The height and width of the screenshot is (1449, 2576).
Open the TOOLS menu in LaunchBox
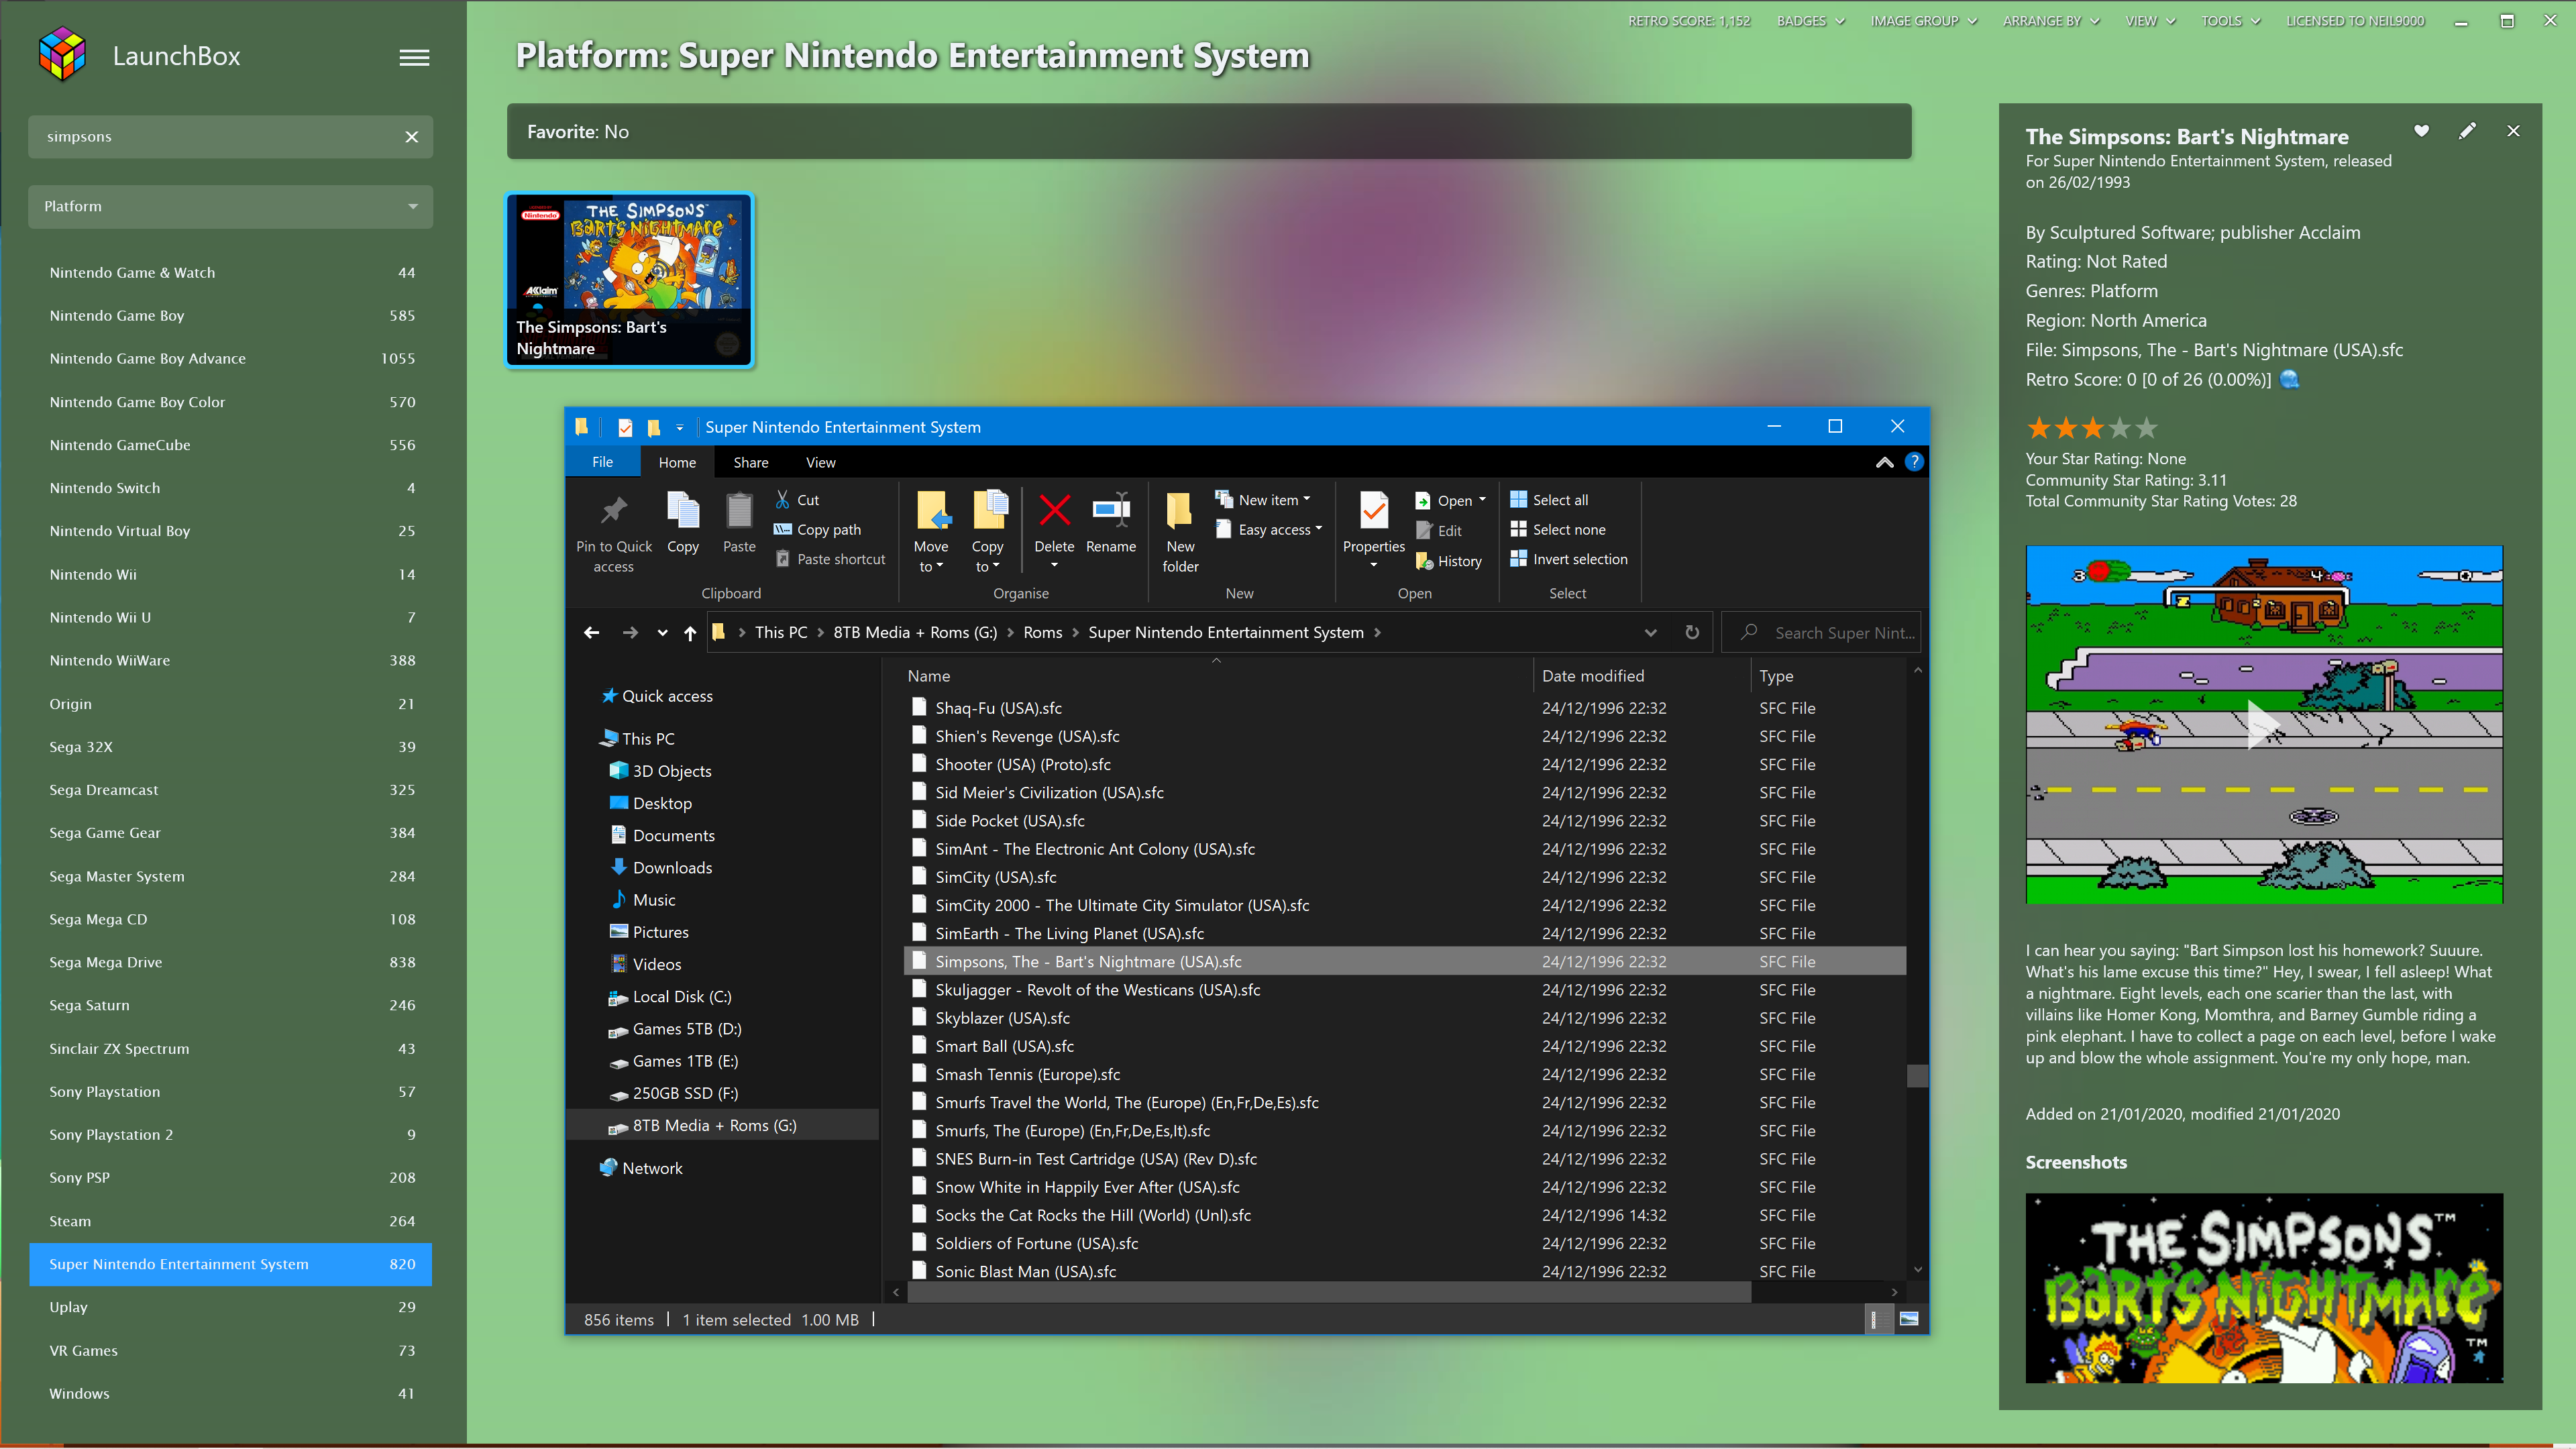point(2230,21)
